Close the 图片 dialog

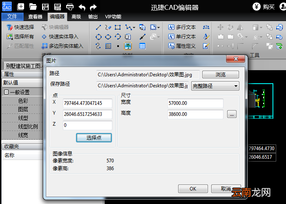(x=235, y=59)
